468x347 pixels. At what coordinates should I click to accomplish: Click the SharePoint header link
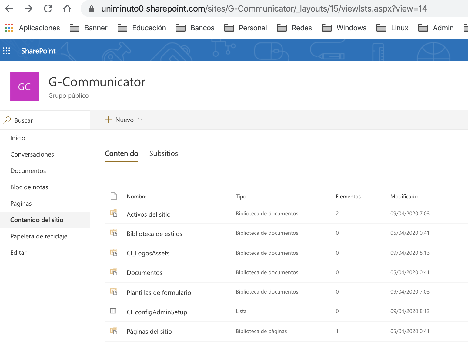click(x=38, y=51)
